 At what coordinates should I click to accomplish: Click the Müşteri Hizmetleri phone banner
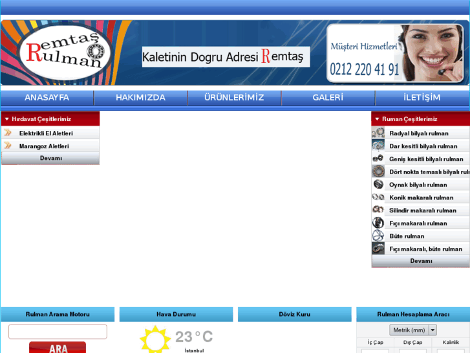click(x=395, y=53)
